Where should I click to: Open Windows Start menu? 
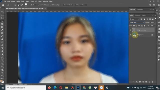pos(2,88)
